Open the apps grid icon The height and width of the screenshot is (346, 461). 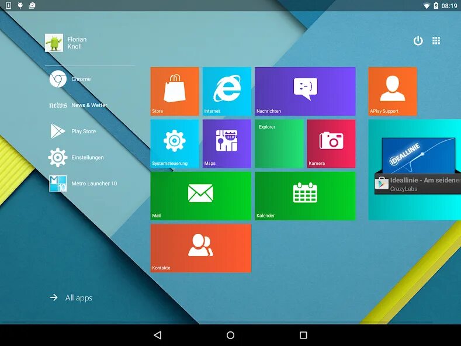pos(436,40)
